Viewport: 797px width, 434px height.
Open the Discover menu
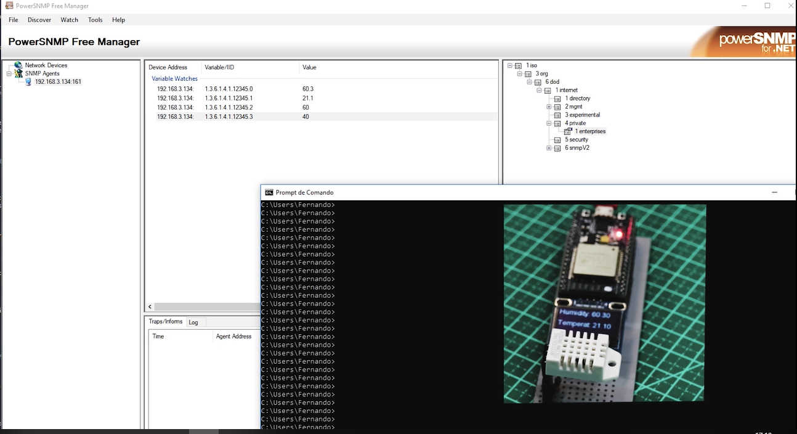[x=39, y=19]
